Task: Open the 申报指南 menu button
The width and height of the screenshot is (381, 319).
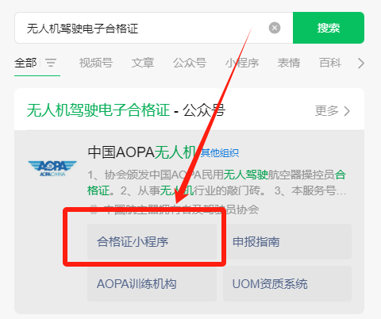Action: pyautogui.click(x=287, y=241)
